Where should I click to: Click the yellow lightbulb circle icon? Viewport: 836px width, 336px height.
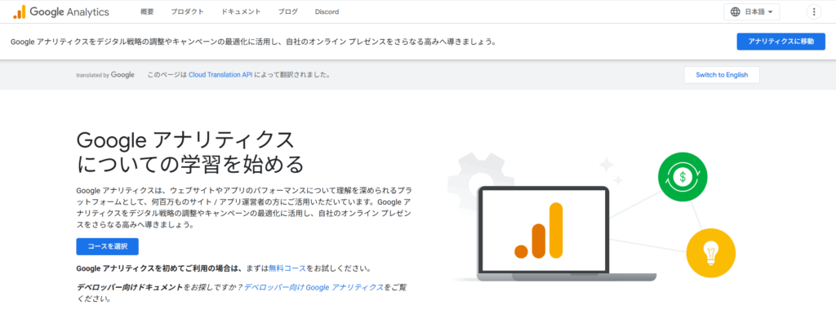(x=710, y=253)
